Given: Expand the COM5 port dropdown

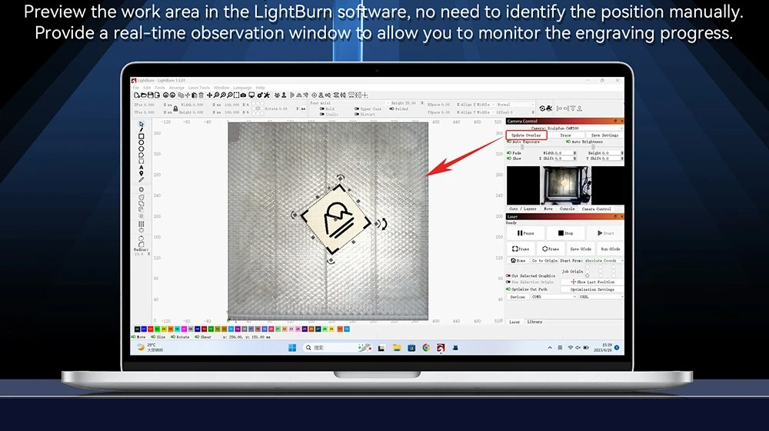Looking at the screenshot, I should [554, 297].
